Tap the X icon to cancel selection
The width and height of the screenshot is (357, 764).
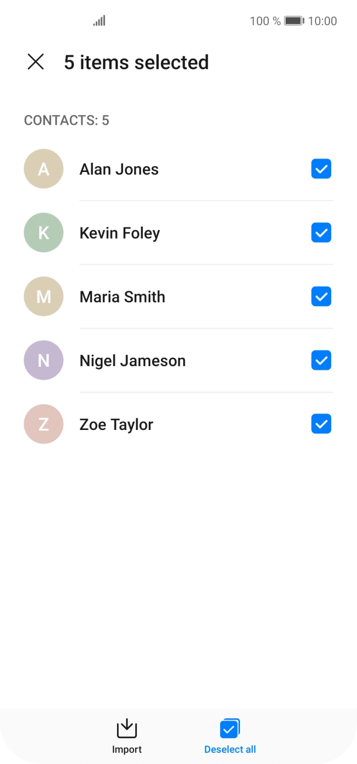tap(36, 62)
